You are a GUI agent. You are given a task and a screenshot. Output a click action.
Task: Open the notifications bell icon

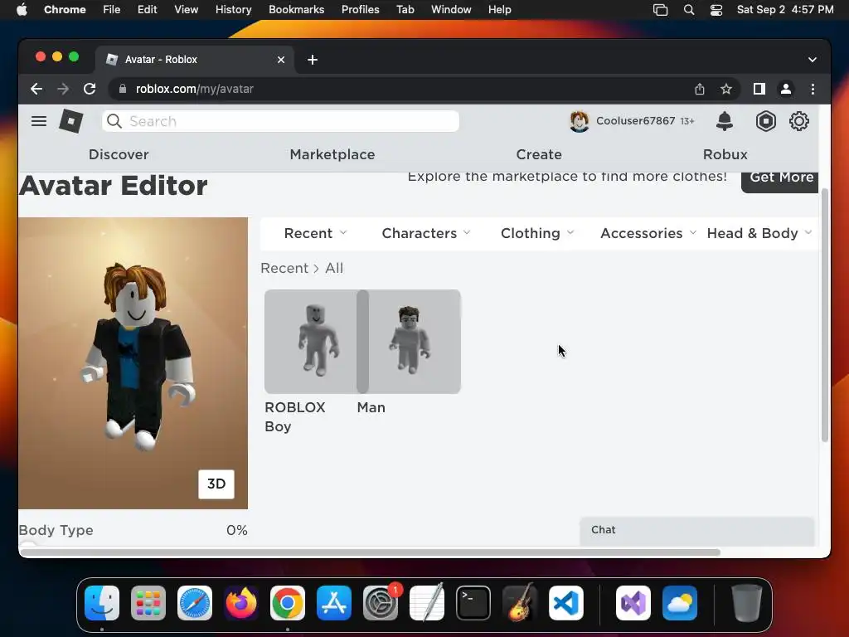[x=724, y=121]
